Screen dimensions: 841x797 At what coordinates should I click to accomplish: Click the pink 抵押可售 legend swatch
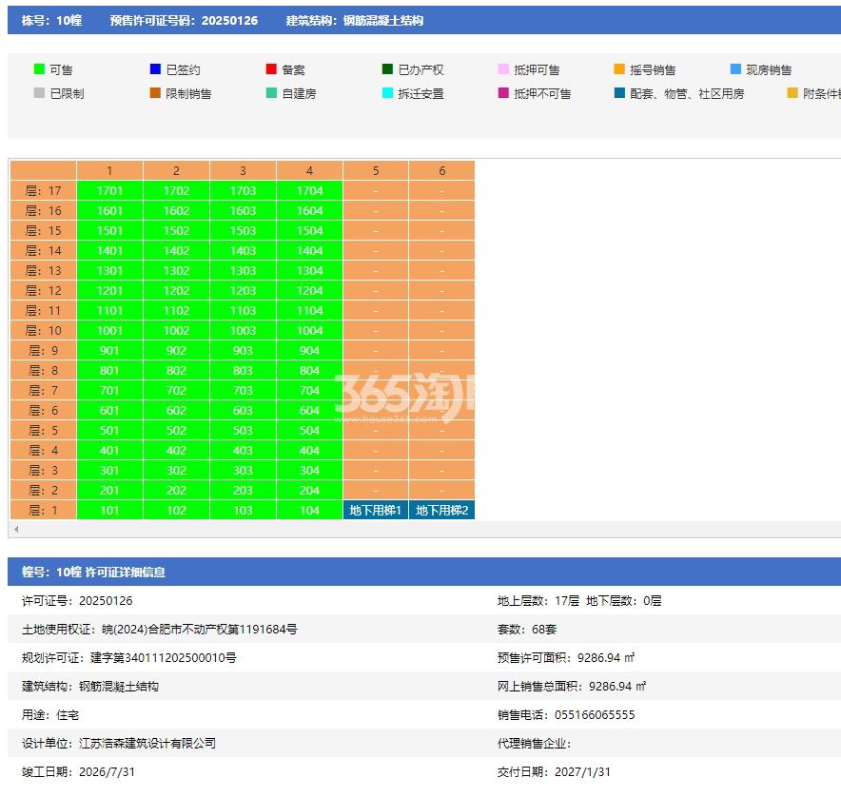click(x=503, y=69)
